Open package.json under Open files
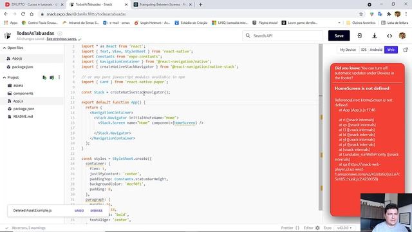This screenshot has width=412, height=232. [23, 67]
